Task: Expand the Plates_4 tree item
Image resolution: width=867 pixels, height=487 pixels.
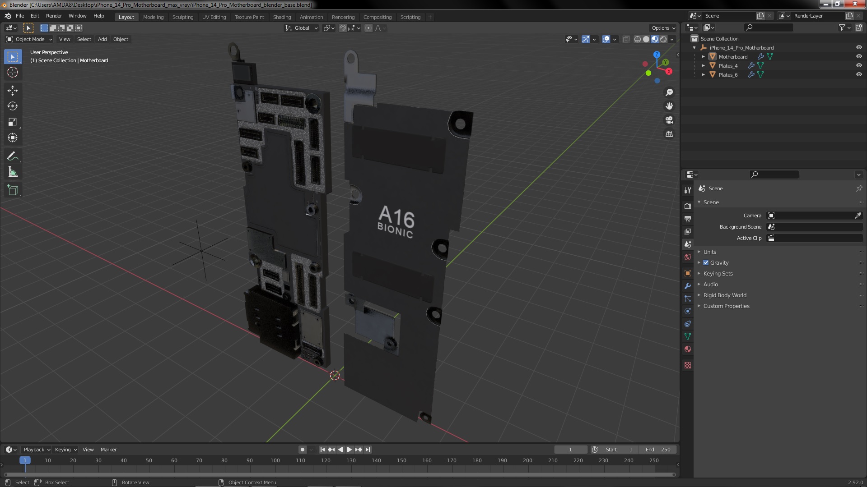Action: 704,65
